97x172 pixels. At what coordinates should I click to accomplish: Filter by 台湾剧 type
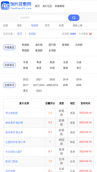pos(52,51)
